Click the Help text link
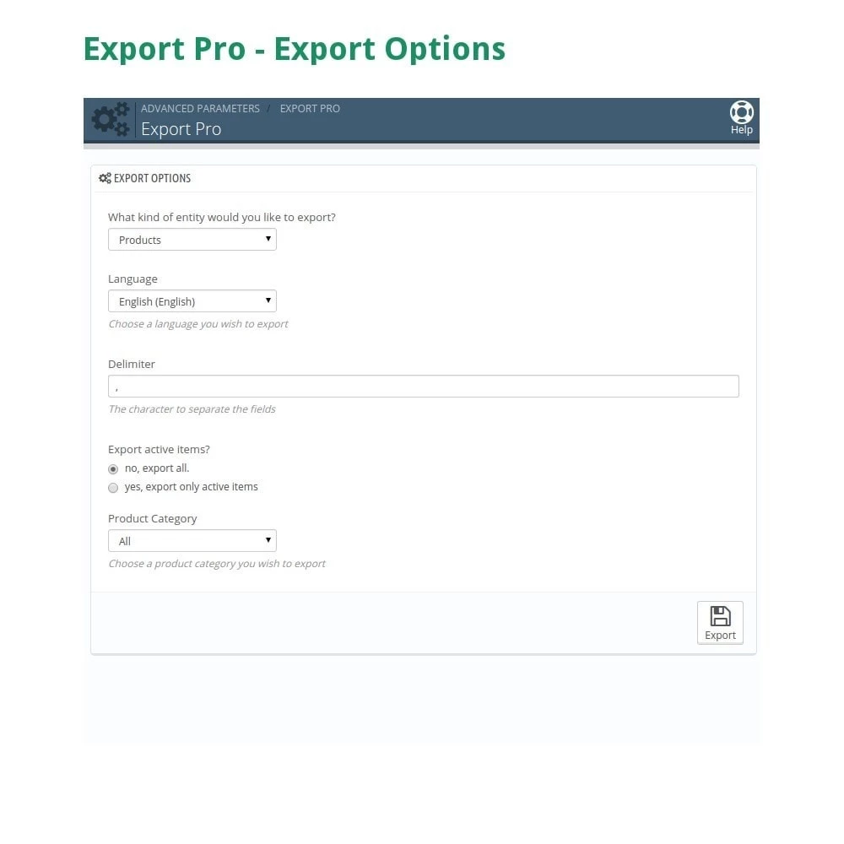Screen dimensions: 844x844 (x=741, y=130)
